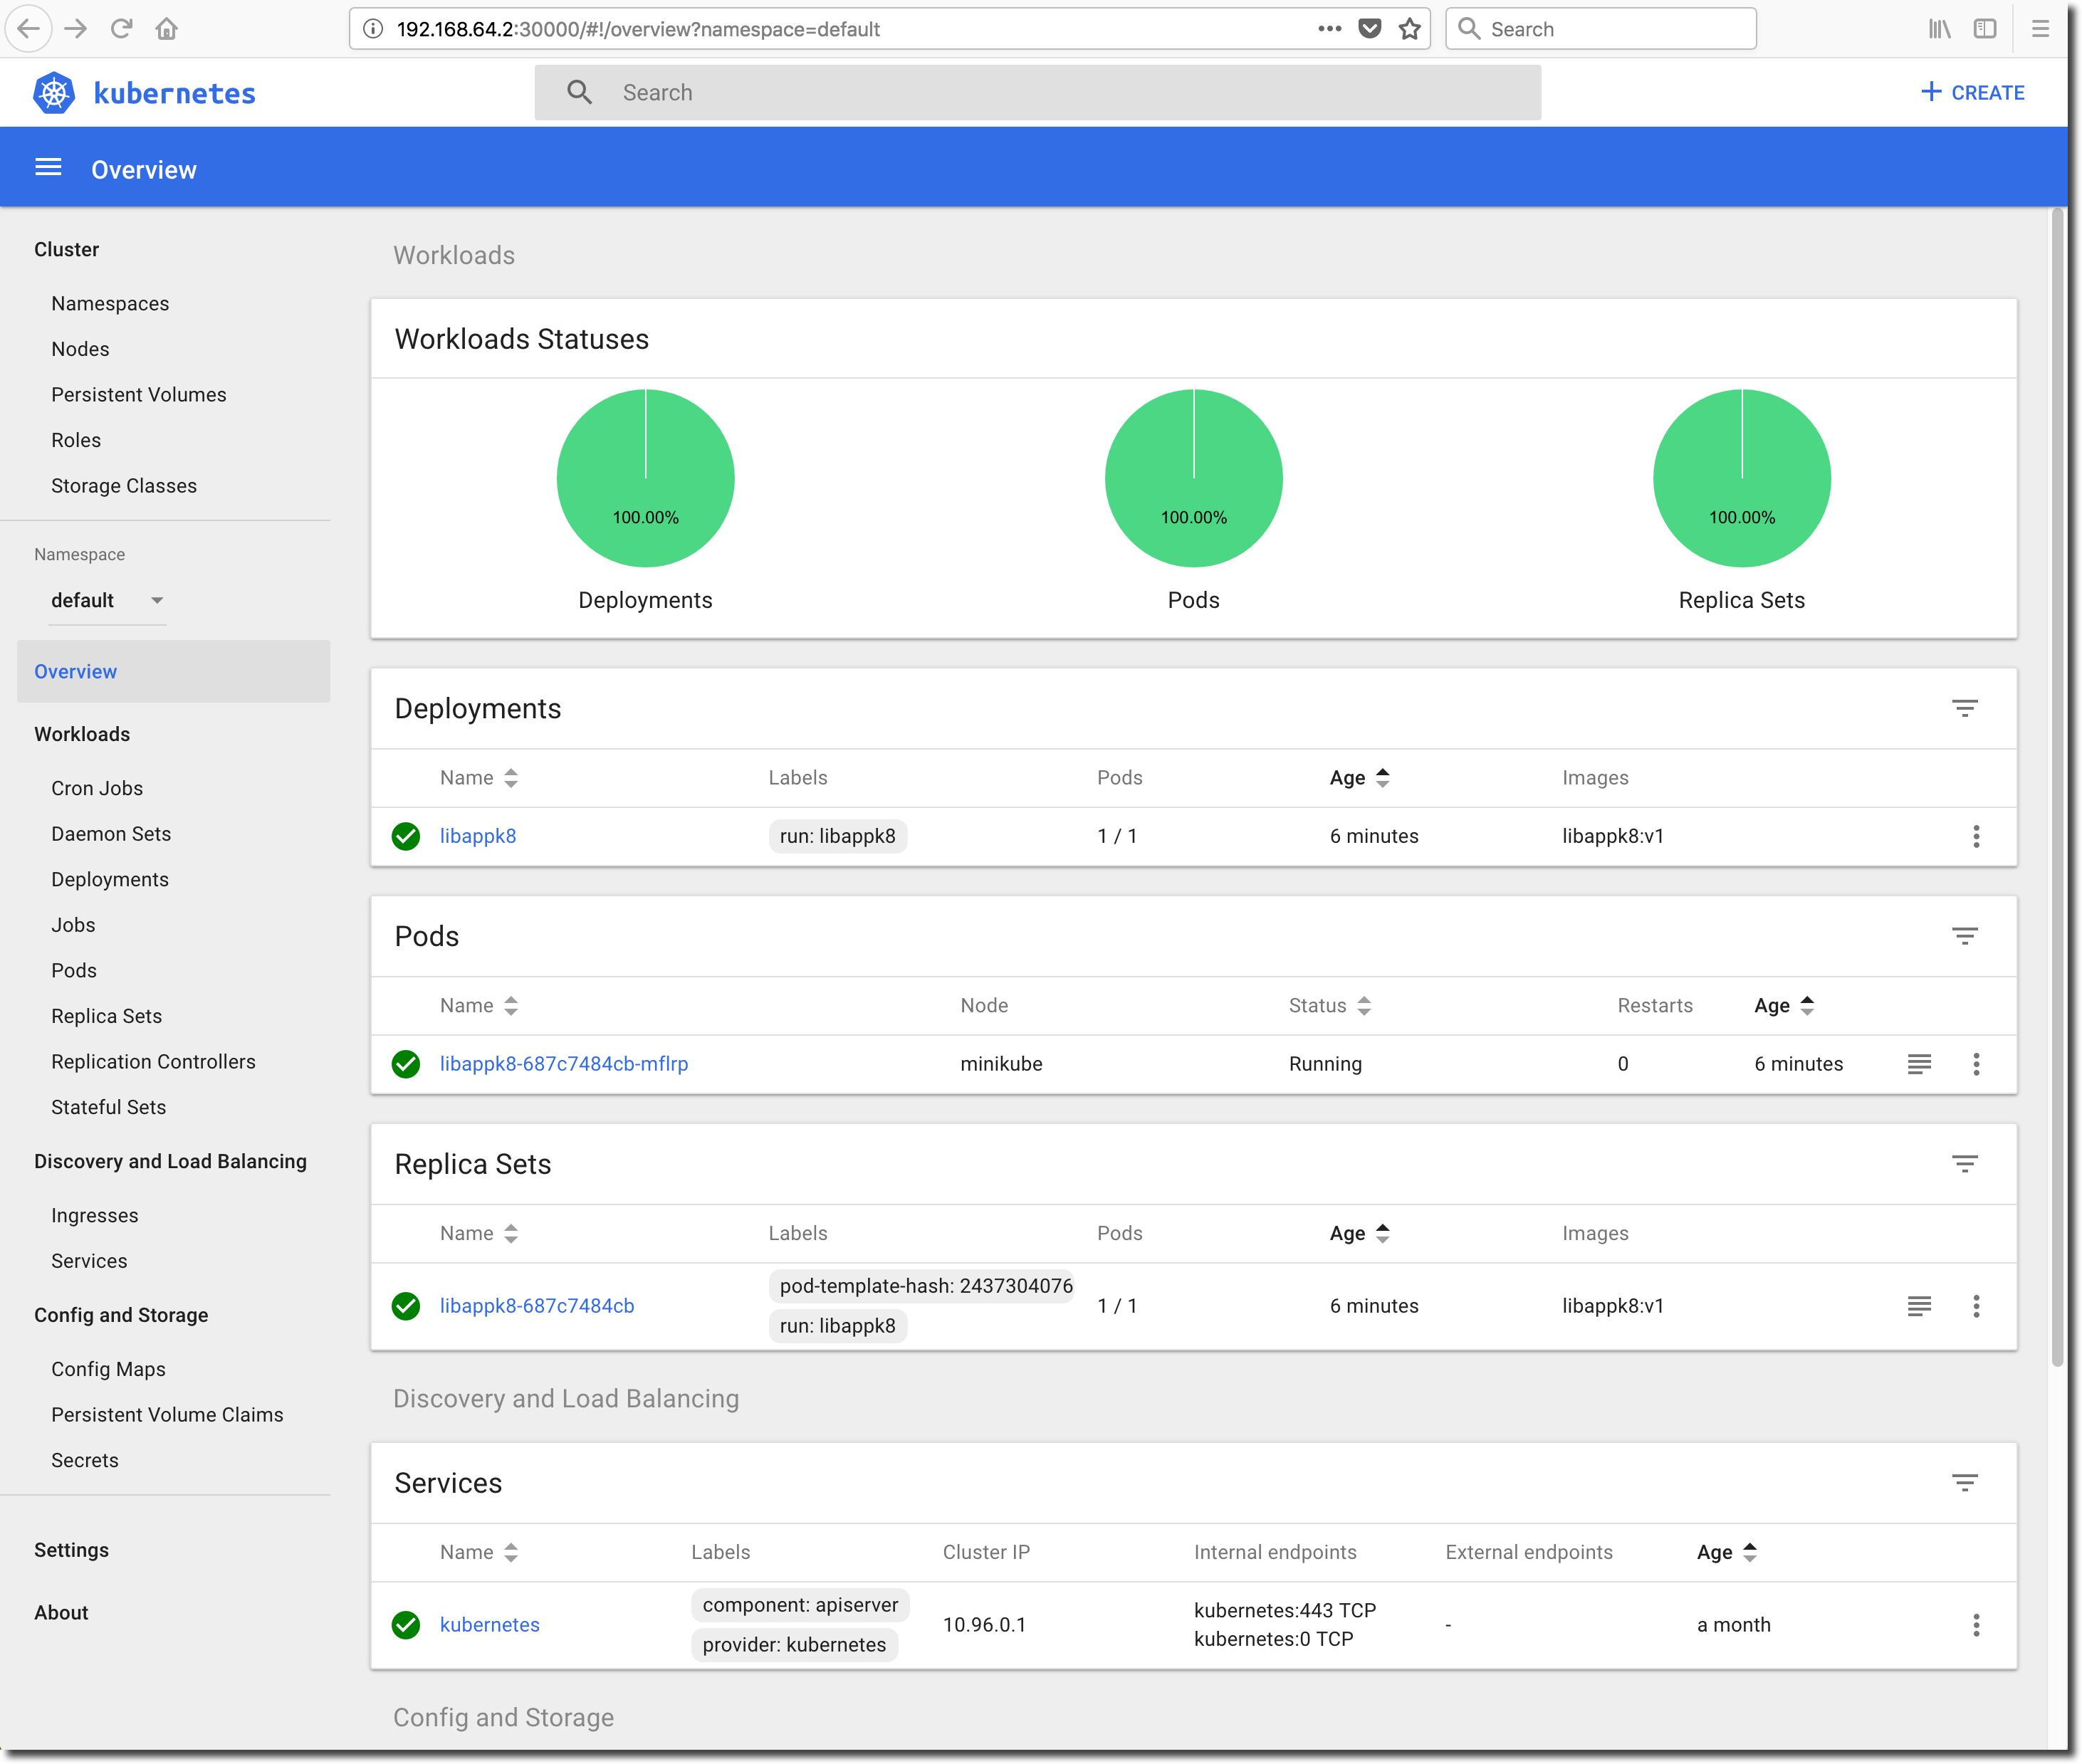This screenshot has width=2082, height=1764.
Task: Click the Pocket save icon
Action: (1370, 29)
